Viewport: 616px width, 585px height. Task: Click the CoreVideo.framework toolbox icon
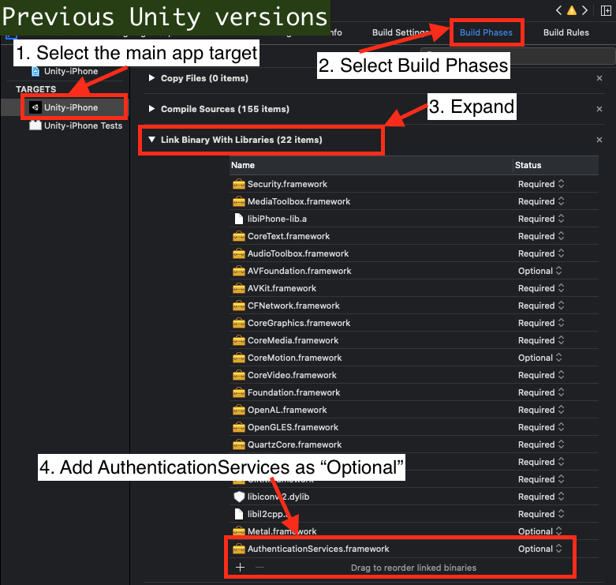[x=238, y=375]
